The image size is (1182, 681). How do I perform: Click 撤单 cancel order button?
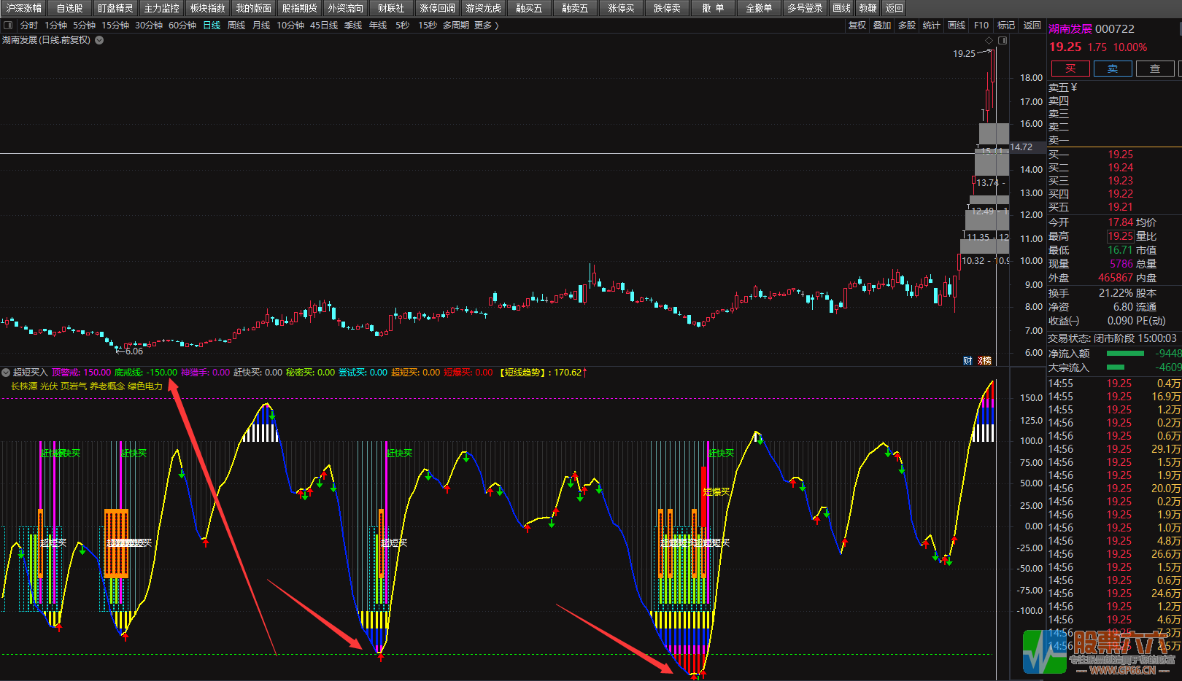click(x=714, y=8)
